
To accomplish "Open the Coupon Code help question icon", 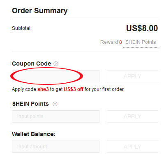I will pos(56,64).
